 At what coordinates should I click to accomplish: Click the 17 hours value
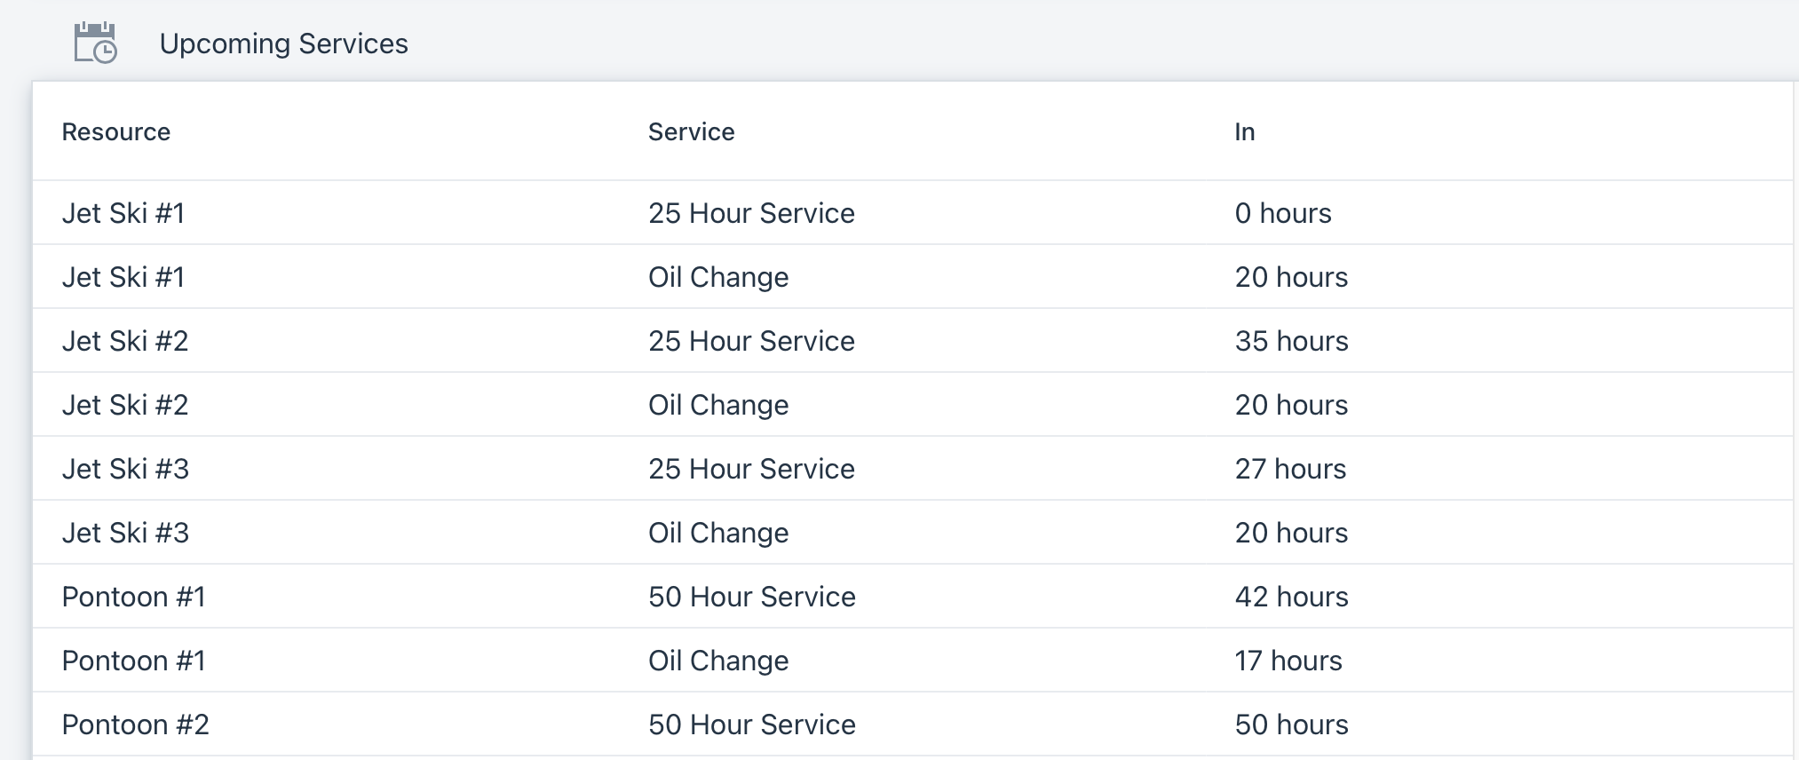1288,661
